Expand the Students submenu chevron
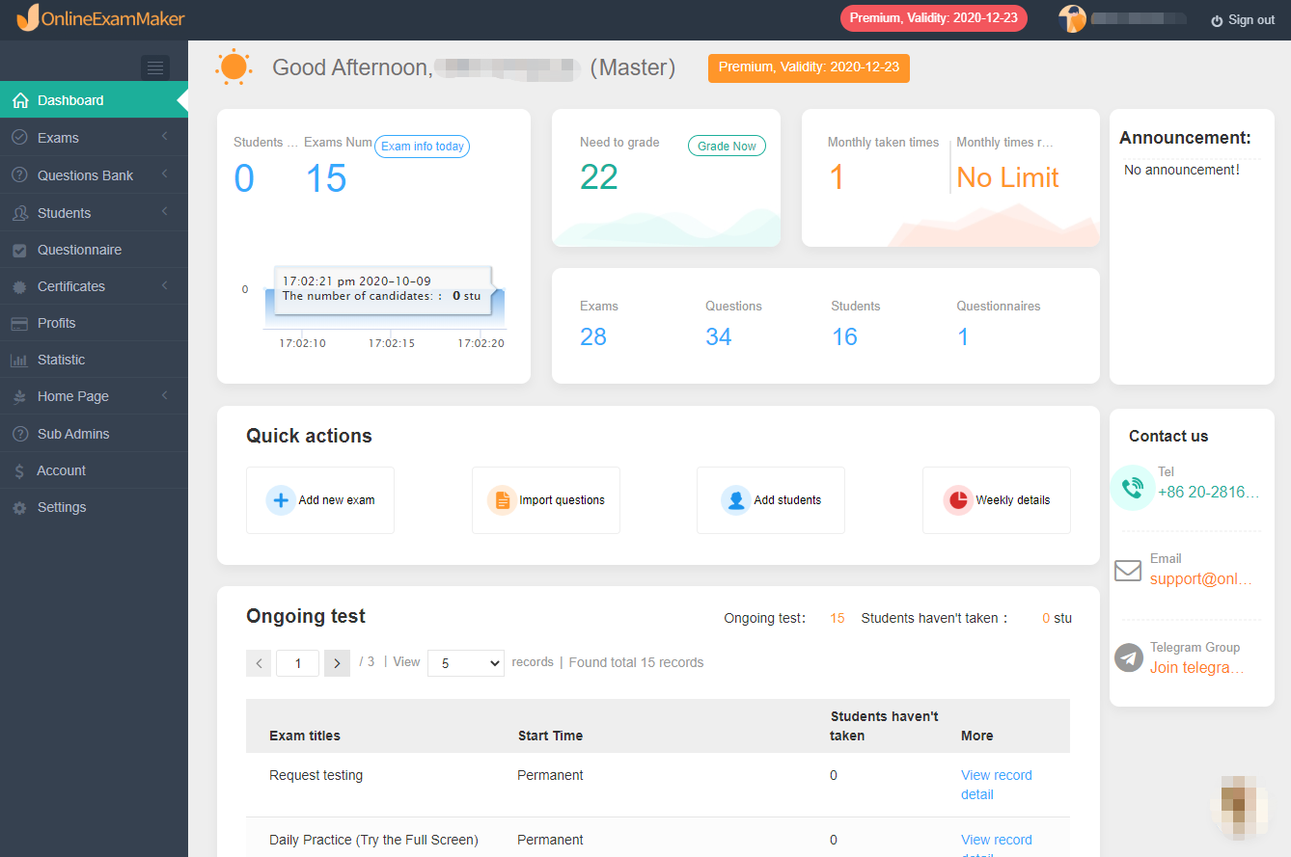The width and height of the screenshot is (1291, 857). click(165, 212)
